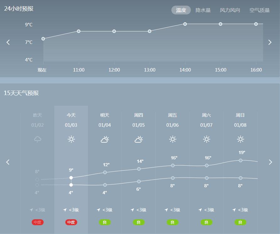Screen dimensions: 280x234
Task: Select the 明天 day label
Action: pyautogui.click(x=105, y=115)
